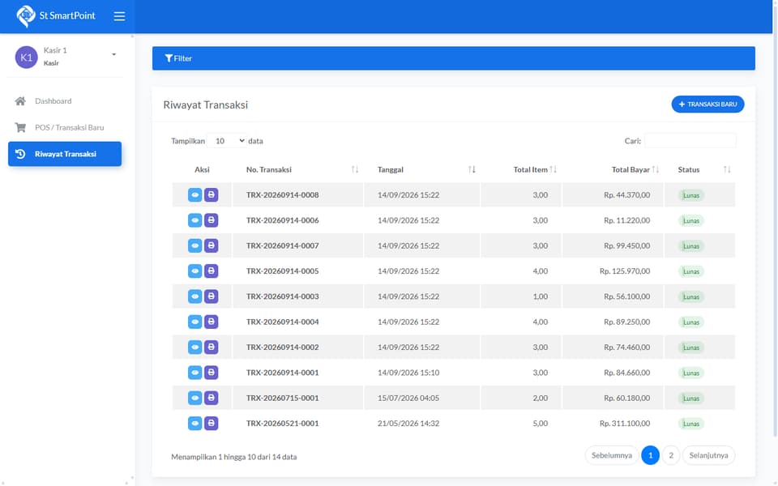Click Lunas badge for TRX-20260521-0001
The height and width of the screenshot is (486, 778).
click(691, 424)
